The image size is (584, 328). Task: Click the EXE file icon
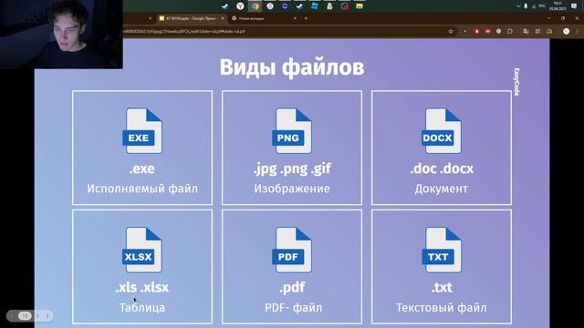142,131
